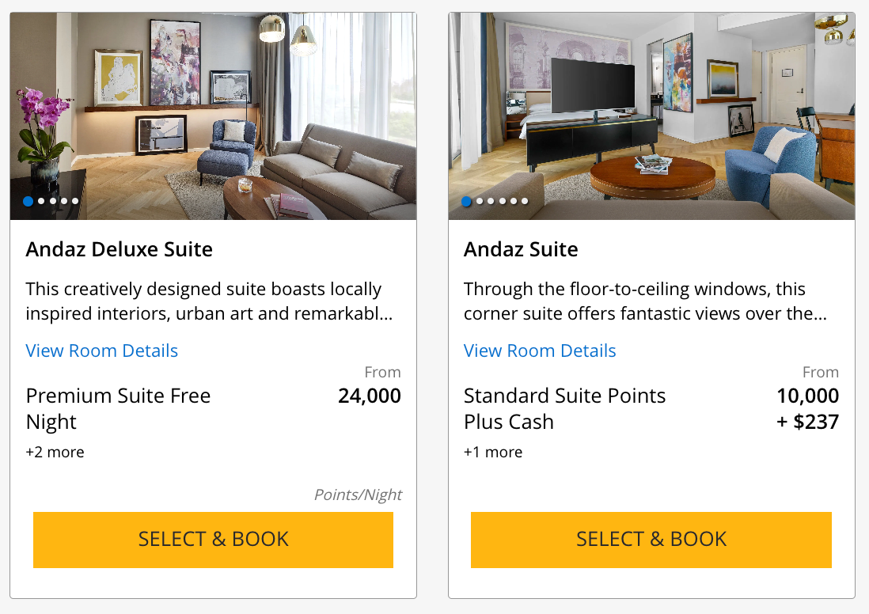The width and height of the screenshot is (869, 614).
Task: Select the last carousel dot on Andaz Deluxe Suite card
Action: point(75,201)
